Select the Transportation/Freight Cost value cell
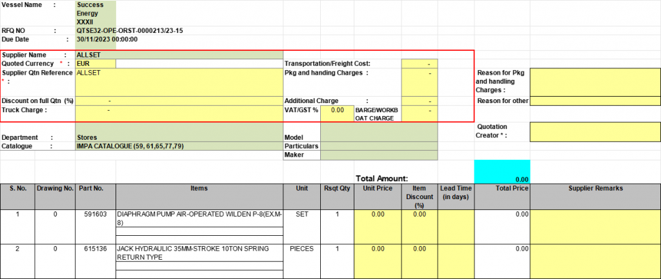Screen dimensions: 661x279 point(419,64)
